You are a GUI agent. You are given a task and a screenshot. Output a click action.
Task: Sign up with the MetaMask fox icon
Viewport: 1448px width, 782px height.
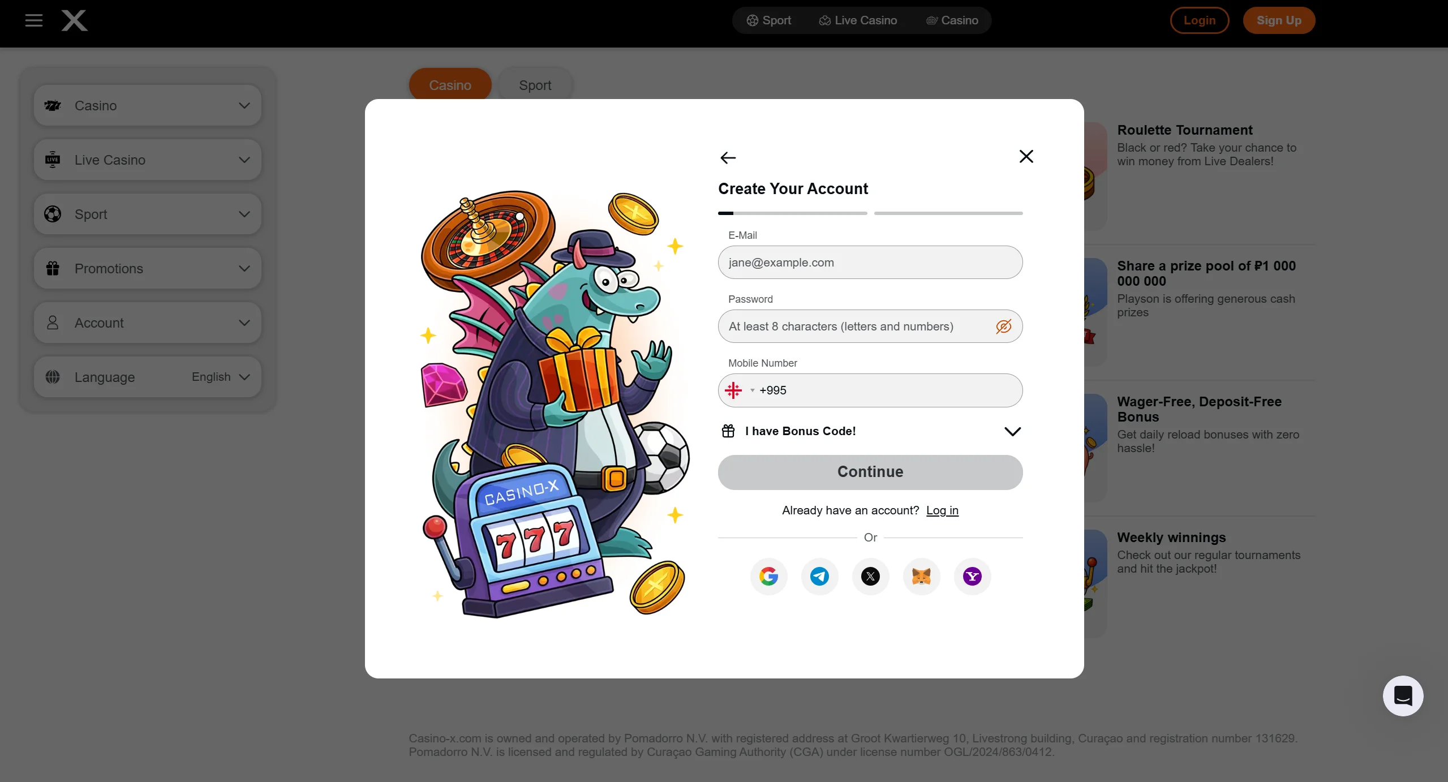click(x=921, y=577)
